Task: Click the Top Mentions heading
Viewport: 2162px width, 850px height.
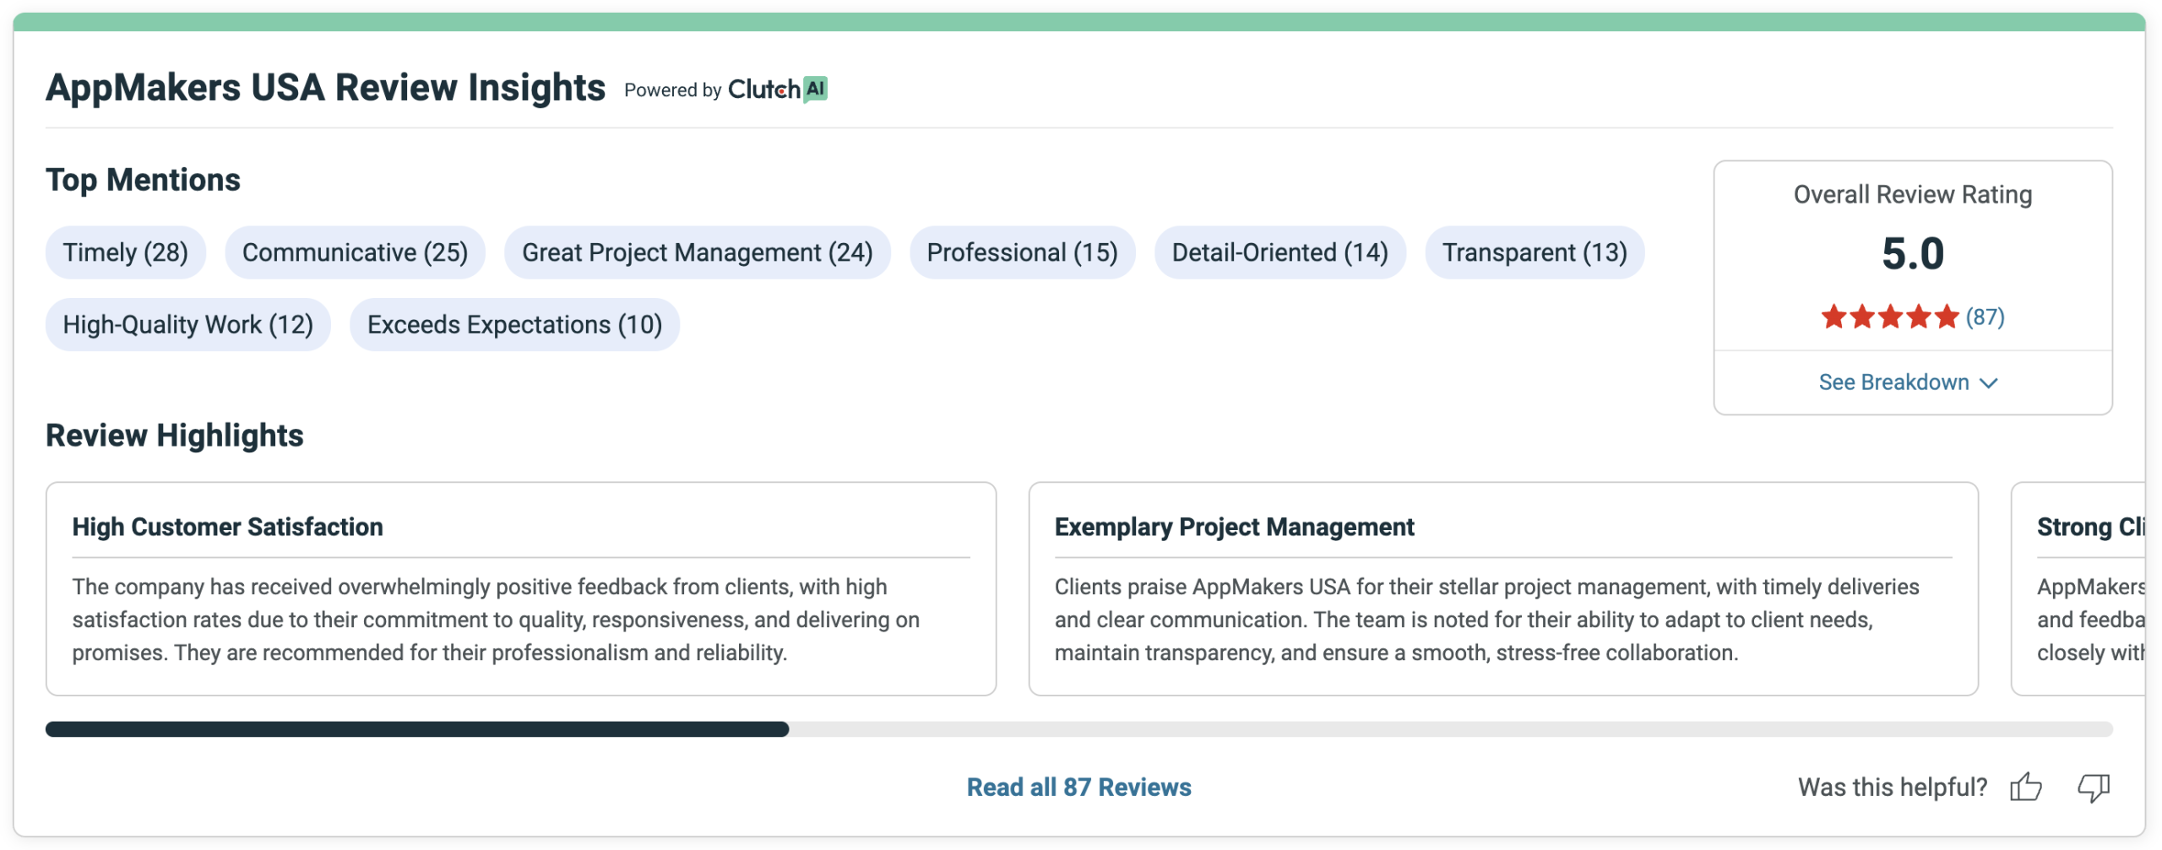Action: tap(143, 180)
